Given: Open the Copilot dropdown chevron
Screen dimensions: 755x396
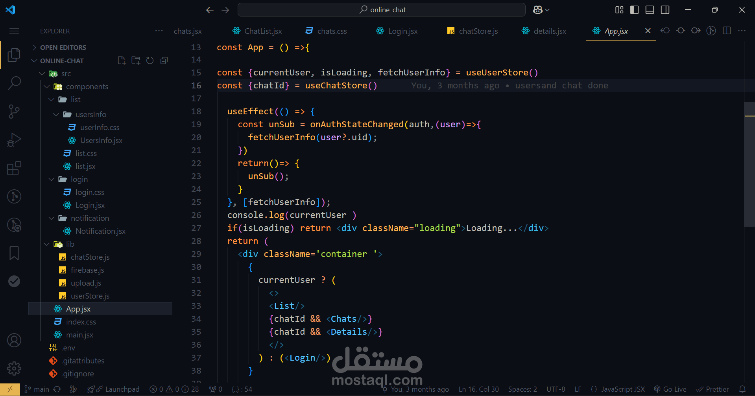Looking at the screenshot, I should point(547,10).
